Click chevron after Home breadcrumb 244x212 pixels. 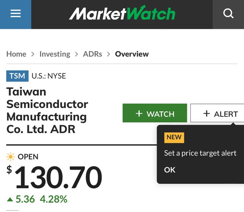(x=33, y=54)
